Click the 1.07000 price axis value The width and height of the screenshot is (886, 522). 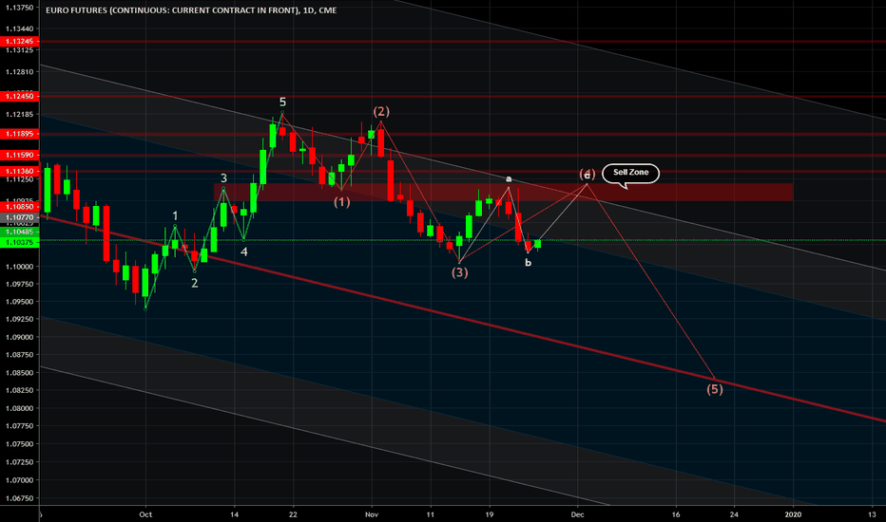19,479
